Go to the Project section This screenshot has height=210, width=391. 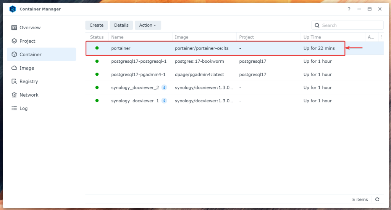tap(41, 41)
